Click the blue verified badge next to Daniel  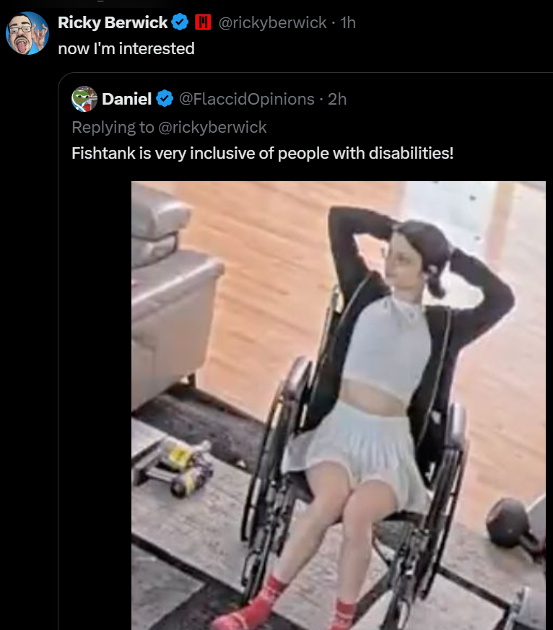(165, 99)
